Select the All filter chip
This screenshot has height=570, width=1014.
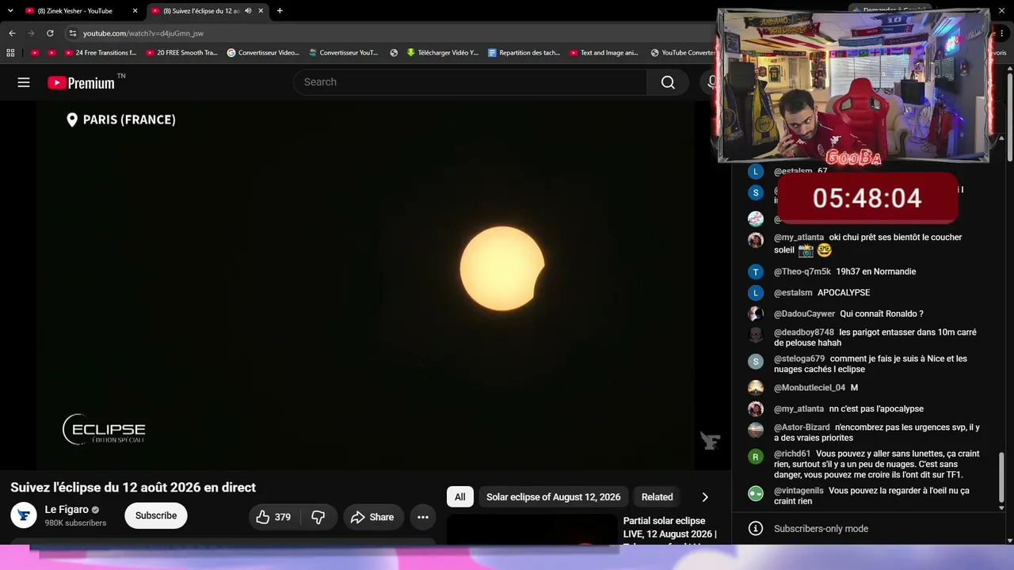pyautogui.click(x=460, y=497)
